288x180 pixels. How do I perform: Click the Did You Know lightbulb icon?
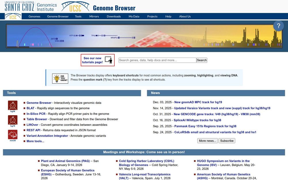coord(60,79)
